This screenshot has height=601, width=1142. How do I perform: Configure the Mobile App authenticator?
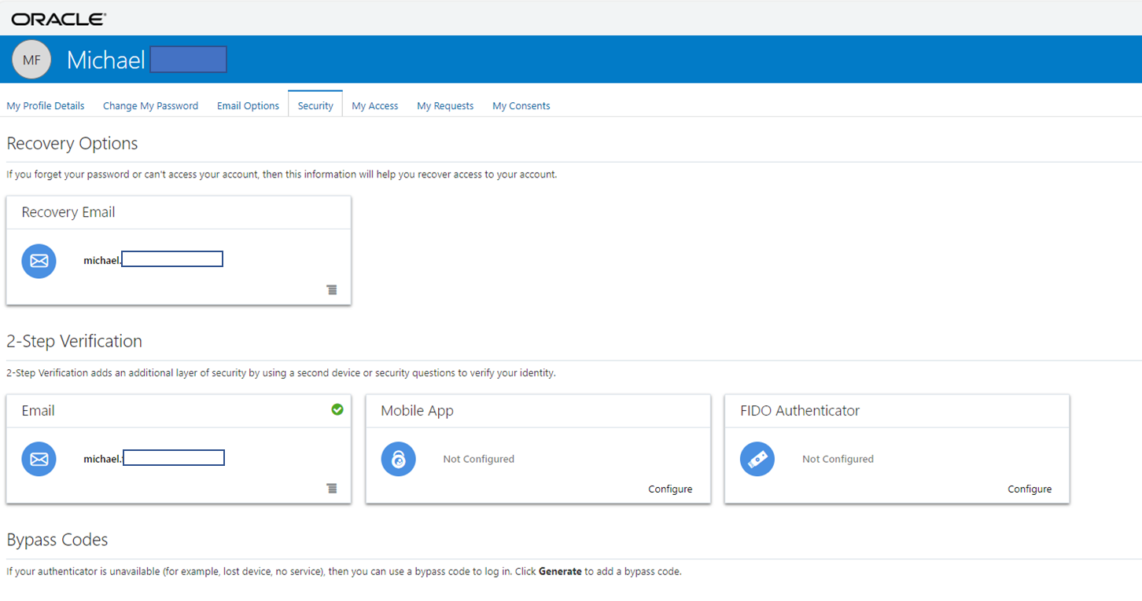pyautogui.click(x=670, y=489)
